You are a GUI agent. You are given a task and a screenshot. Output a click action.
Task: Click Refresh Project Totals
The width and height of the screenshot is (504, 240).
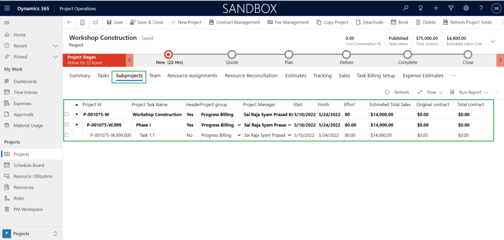point(467,23)
